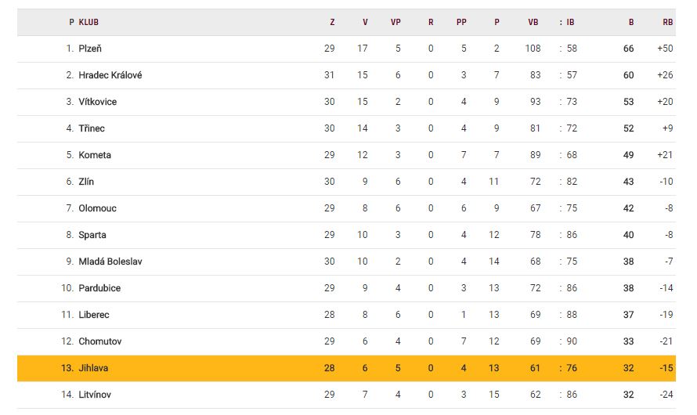Image resolution: width=697 pixels, height=415 pixels.
Task: Click the B points column header
Action: [x=631, y=22]
